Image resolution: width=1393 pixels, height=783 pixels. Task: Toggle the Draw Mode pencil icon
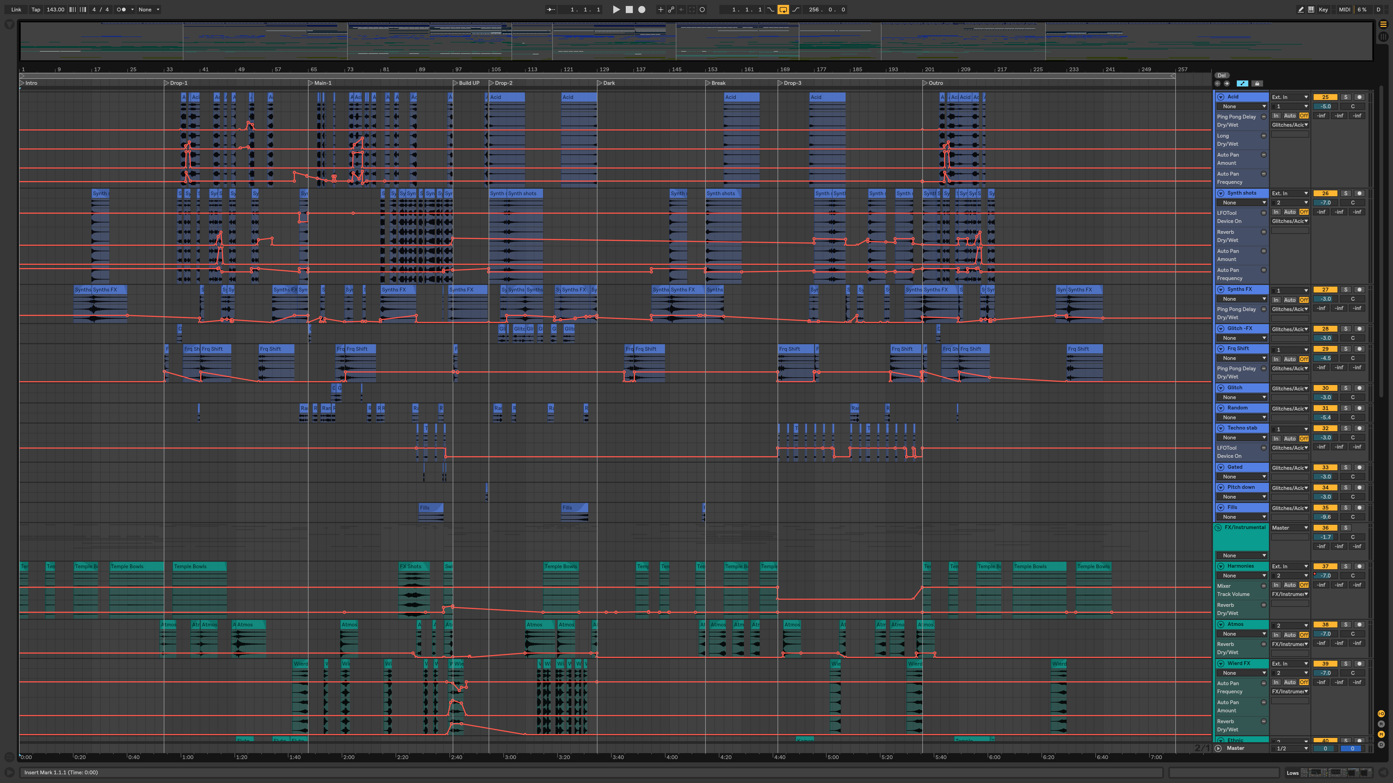coord(1300,9)
